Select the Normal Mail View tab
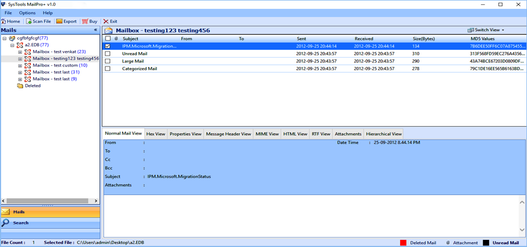This screenshot has height=247, width=527. 124,133
